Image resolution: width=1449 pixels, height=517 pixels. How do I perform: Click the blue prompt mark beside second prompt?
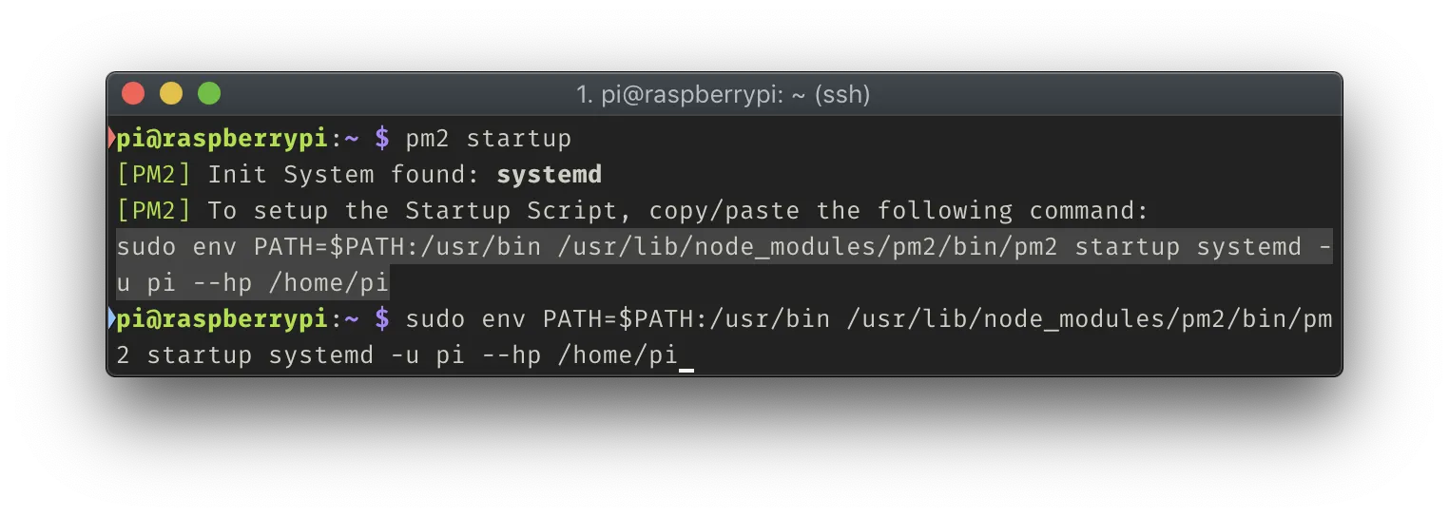(x=111, y=318)
